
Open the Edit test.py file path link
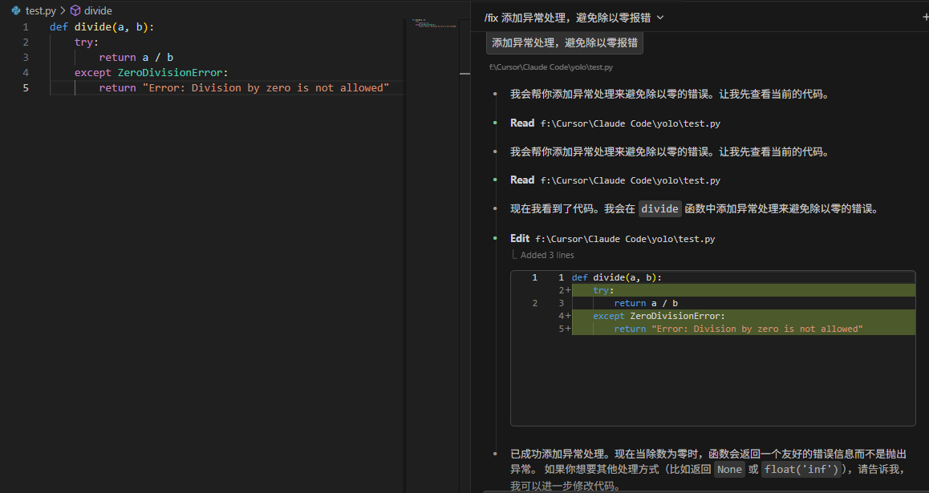pos(625,239)
